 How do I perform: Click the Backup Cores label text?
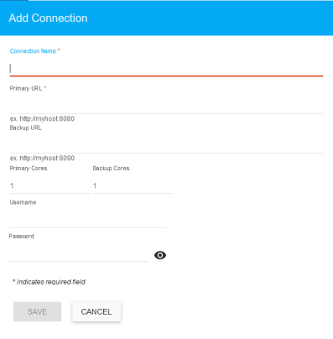111,169
